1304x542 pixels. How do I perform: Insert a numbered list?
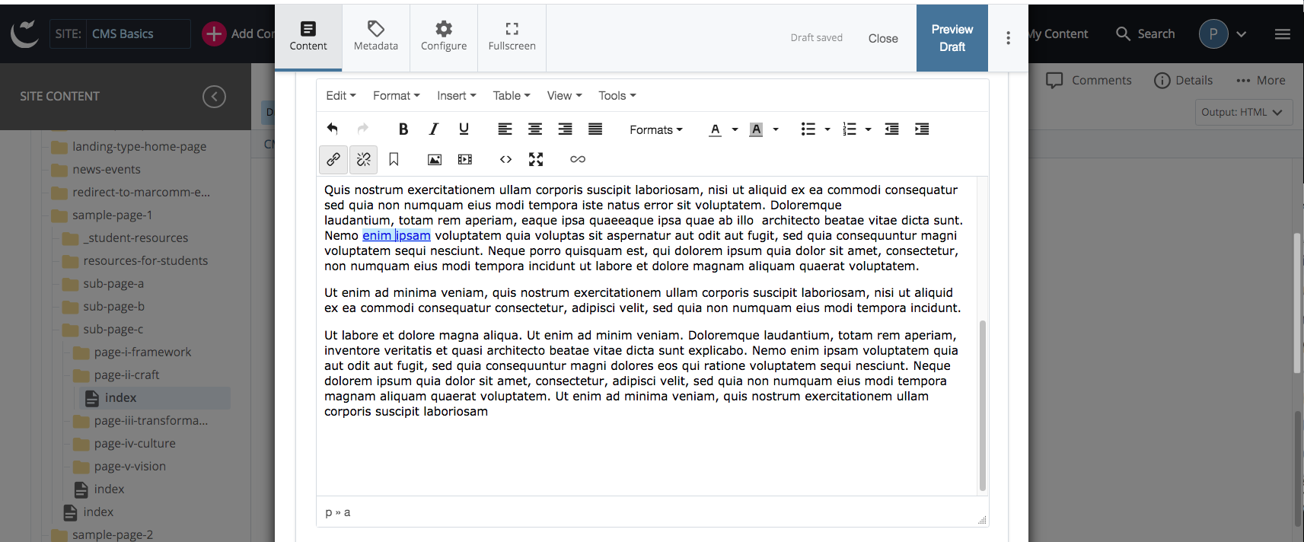pos(850,129)
